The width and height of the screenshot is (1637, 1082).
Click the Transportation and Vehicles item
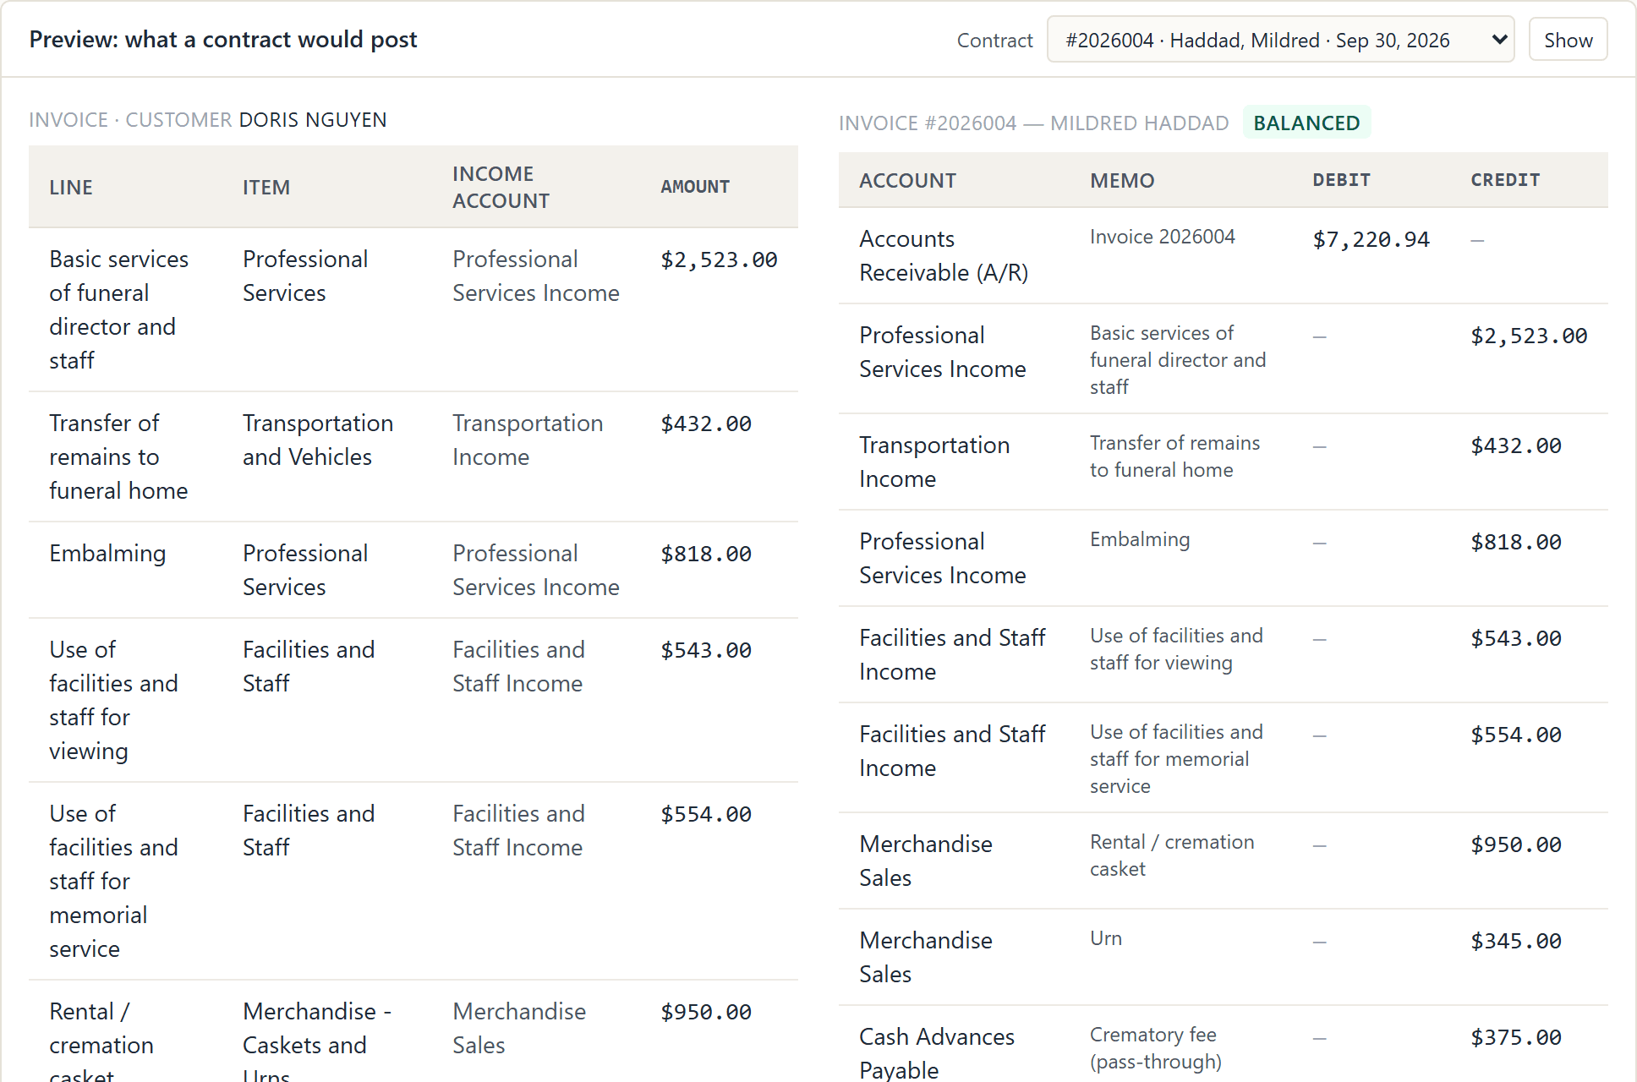[x=318, y=440]
